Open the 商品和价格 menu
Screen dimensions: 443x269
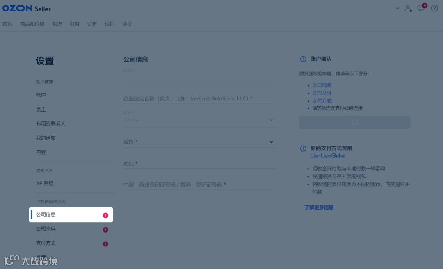[32, 24]
